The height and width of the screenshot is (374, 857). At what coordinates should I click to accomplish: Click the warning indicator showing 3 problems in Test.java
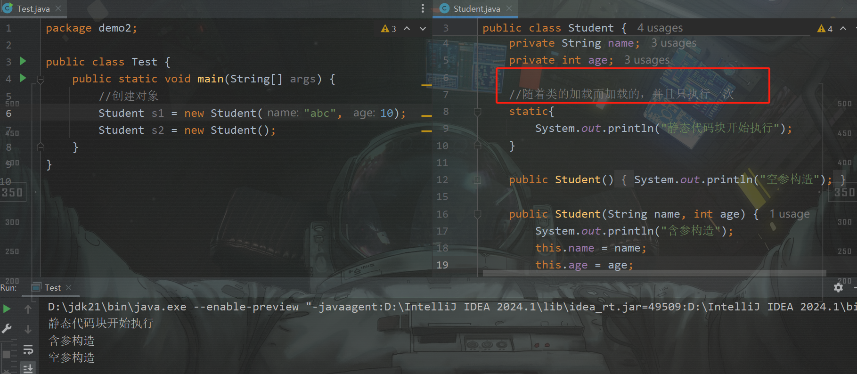pos(389,29)
